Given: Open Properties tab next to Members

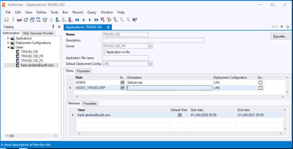Looking at the screenshot, I should (x=90, y=104).
